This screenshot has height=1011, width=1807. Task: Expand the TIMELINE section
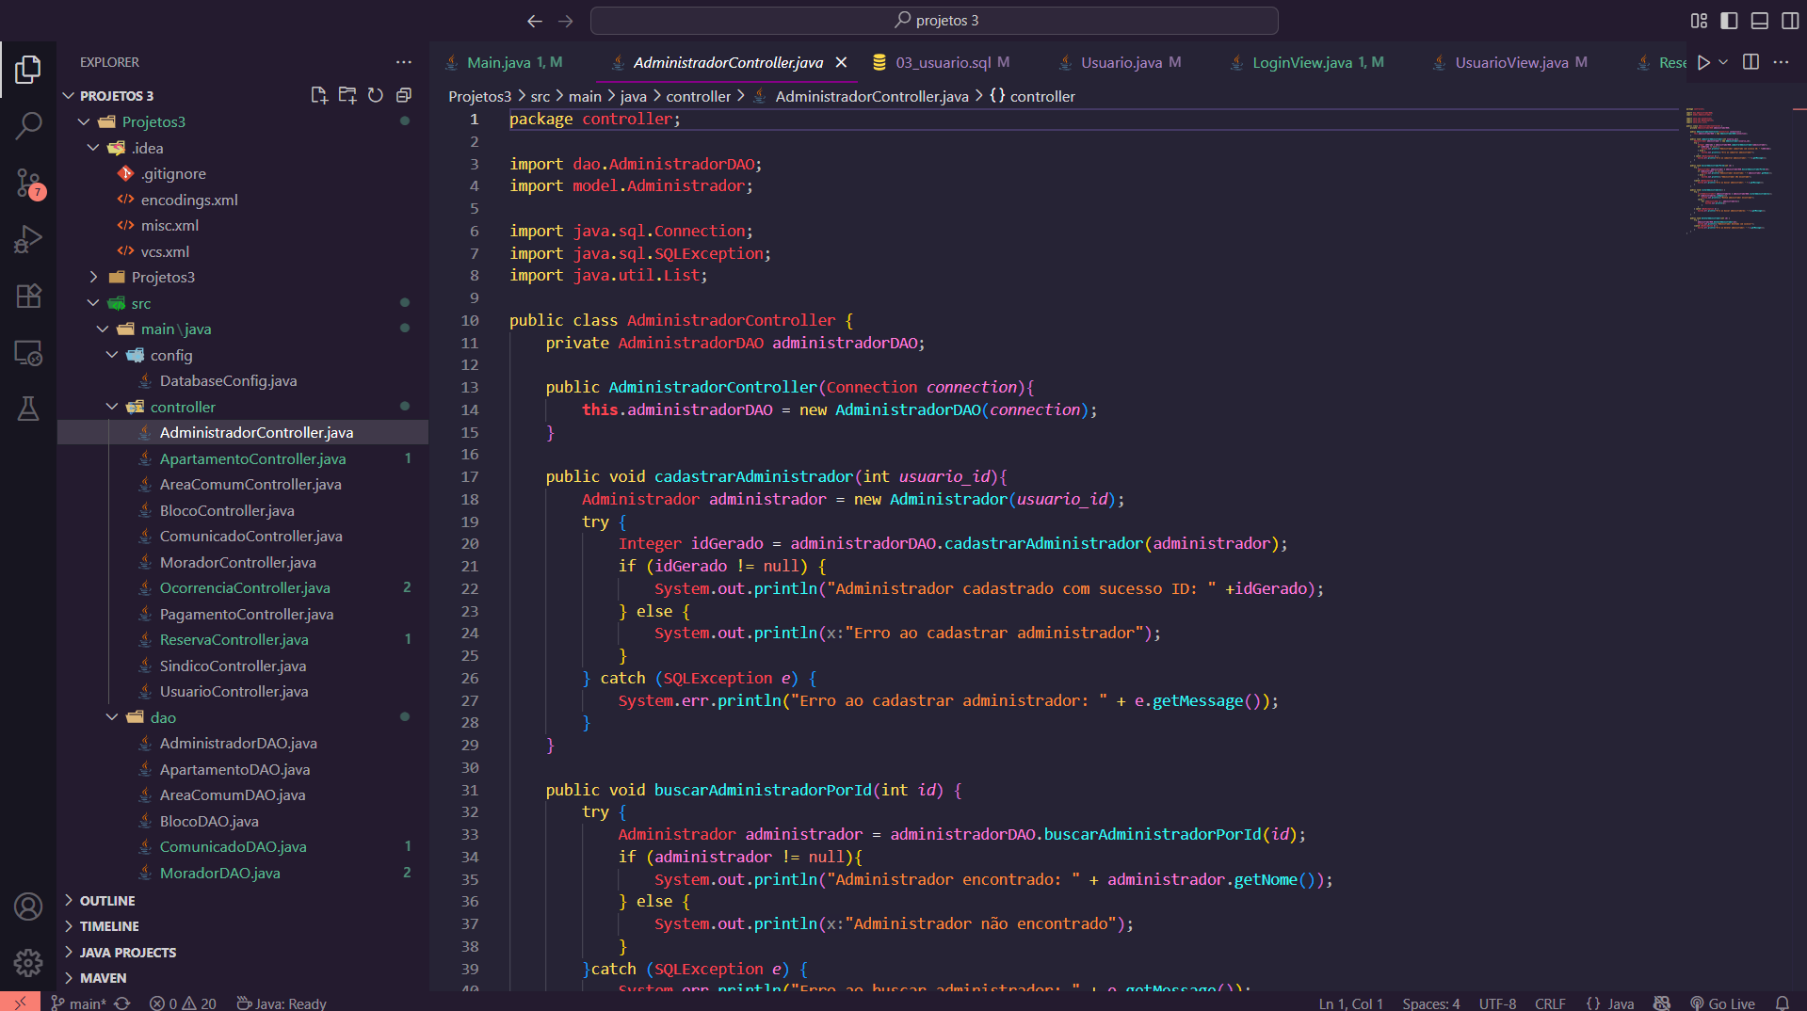click(109, 926)
